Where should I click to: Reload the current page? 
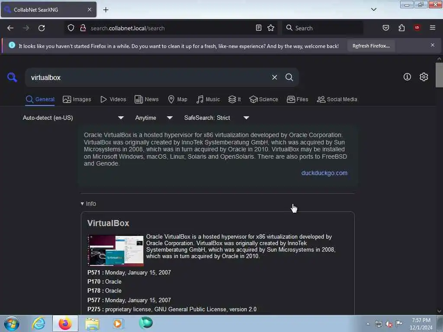[42, 28]
